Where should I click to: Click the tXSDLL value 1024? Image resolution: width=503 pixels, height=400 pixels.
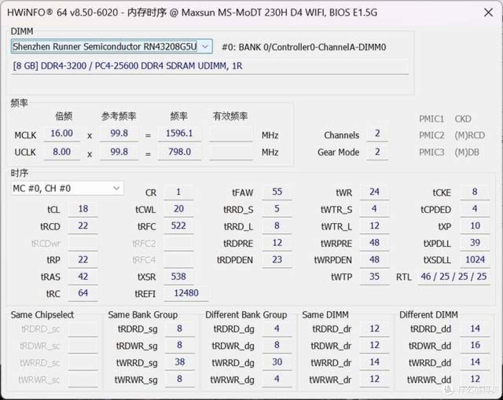coord(475,259)
